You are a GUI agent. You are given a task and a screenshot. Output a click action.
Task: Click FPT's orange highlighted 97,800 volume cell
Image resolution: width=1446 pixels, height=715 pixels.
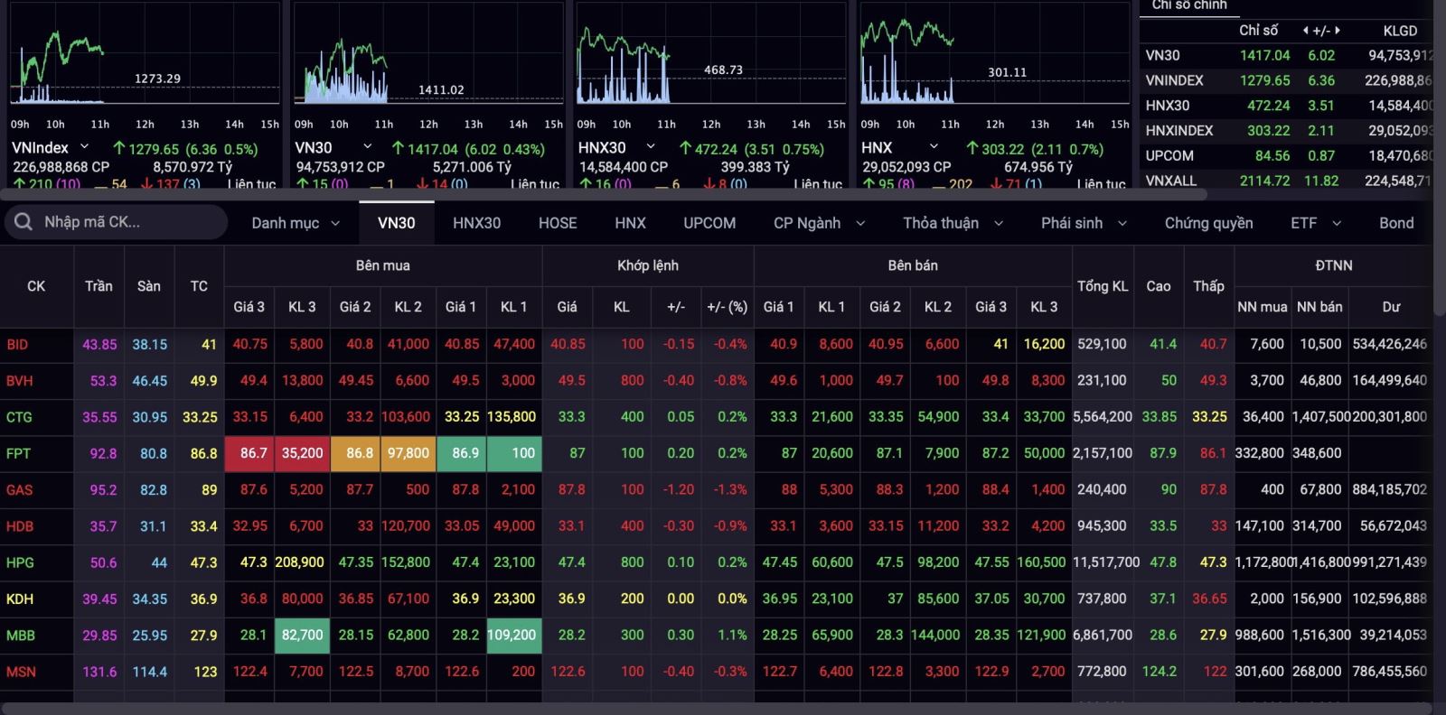coord(408,453)
